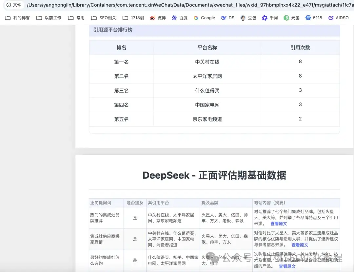Select the 第一名 ranking cell
The width and height of the screenshot is (354, 272).
pos(121,62)
